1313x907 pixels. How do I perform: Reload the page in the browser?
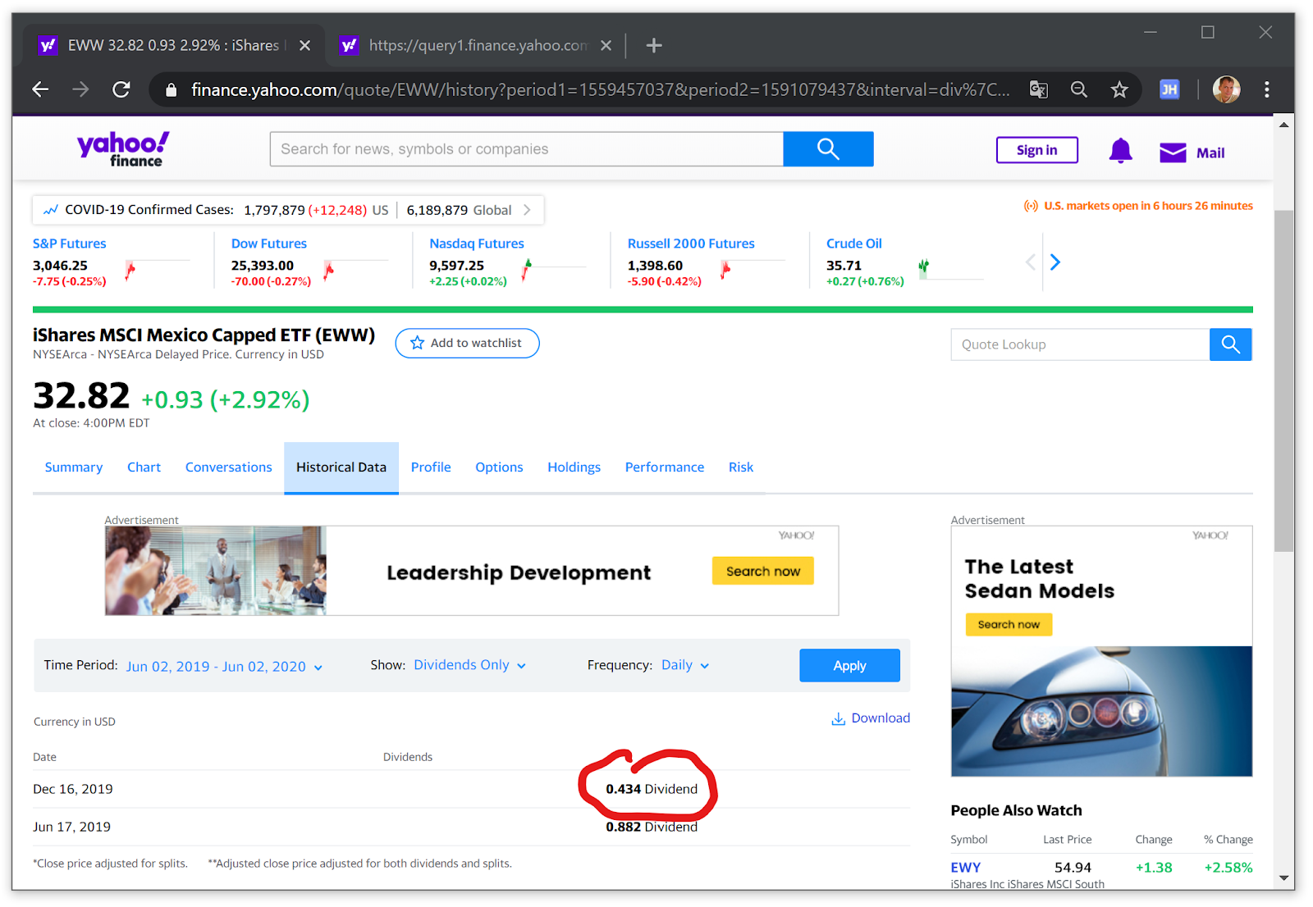click(121, 89)
